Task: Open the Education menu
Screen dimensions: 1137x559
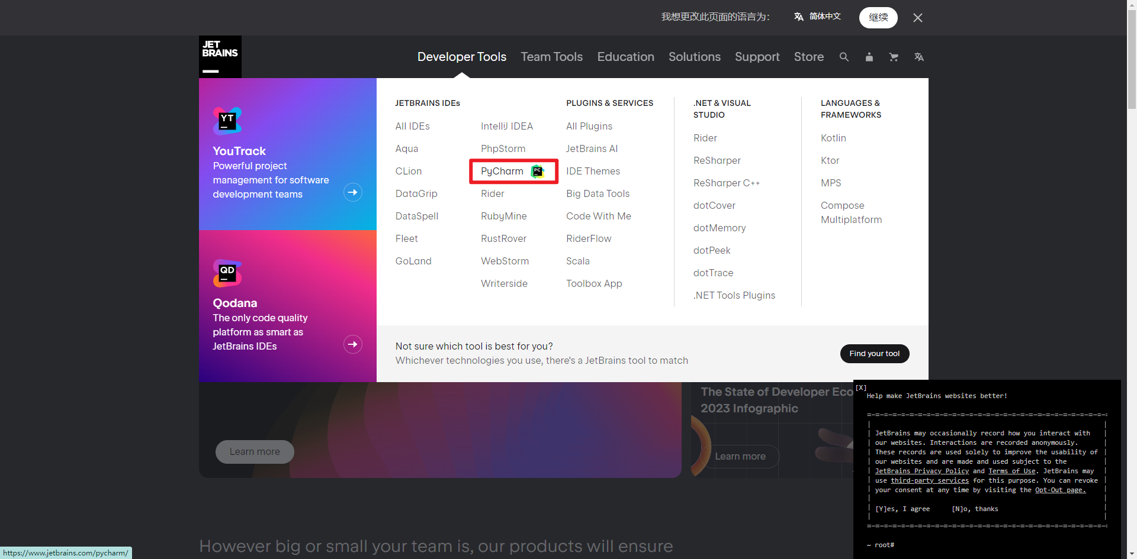Action: [x=626, y=57]
